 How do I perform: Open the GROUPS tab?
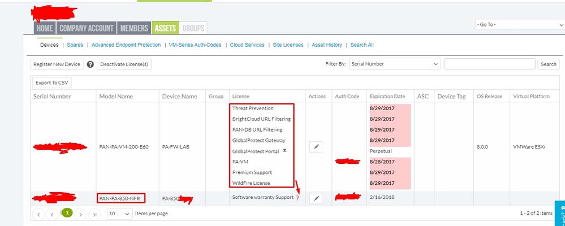(193, 28)
